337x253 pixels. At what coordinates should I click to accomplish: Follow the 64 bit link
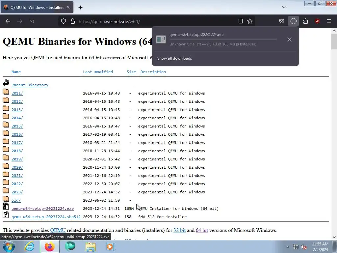[202, 230]
